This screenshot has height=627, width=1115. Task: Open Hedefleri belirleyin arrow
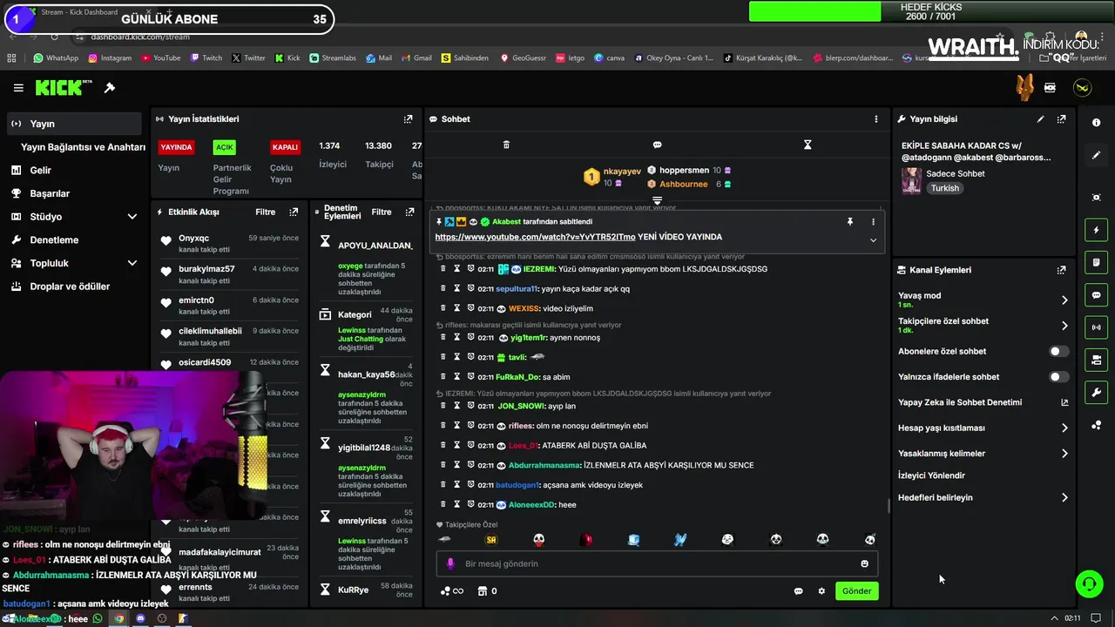pos(1064,498)
